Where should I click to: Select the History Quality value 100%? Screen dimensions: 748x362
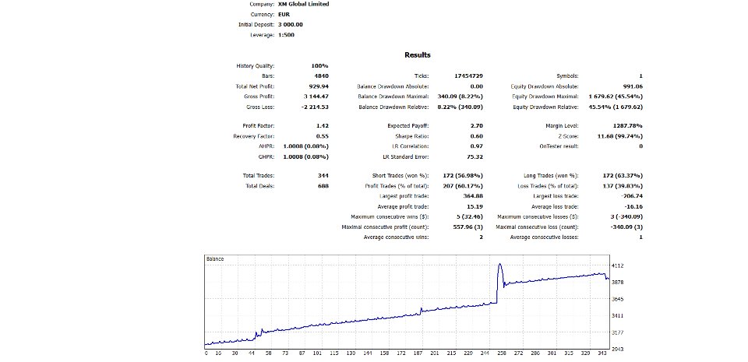click(x=320, y=66)
